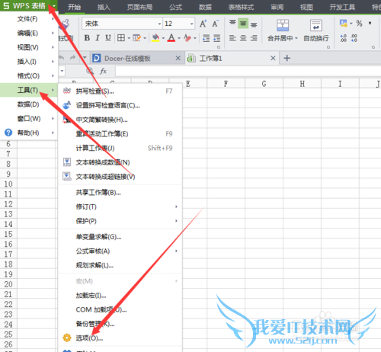Choose 中文简繁转换(H)...
The width and height of the screenshot is (381, 352).
[120, 120]
